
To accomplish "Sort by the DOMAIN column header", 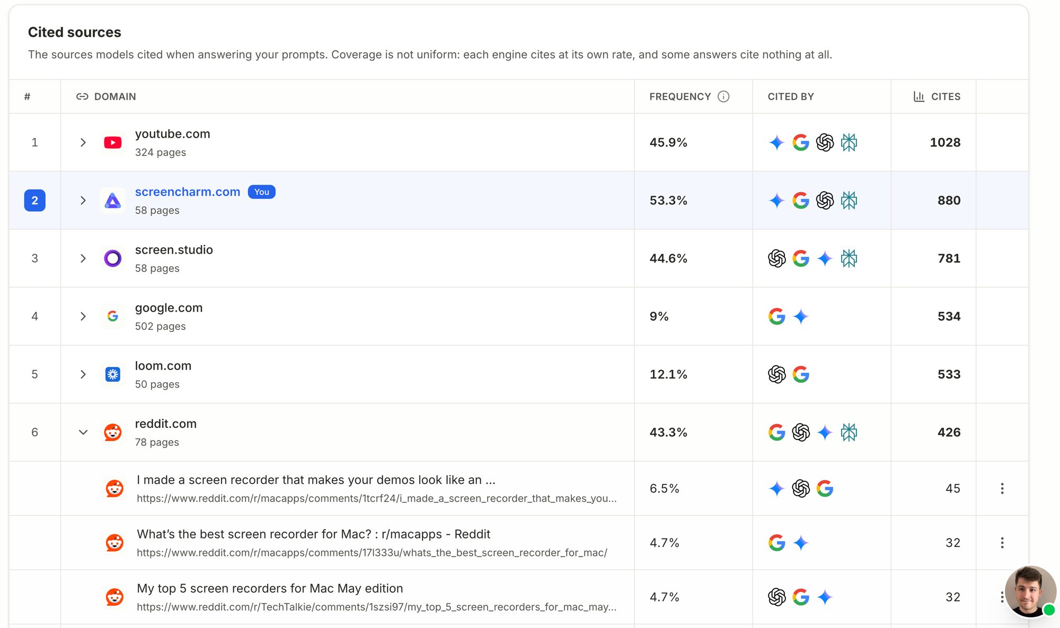I will 115,96.
